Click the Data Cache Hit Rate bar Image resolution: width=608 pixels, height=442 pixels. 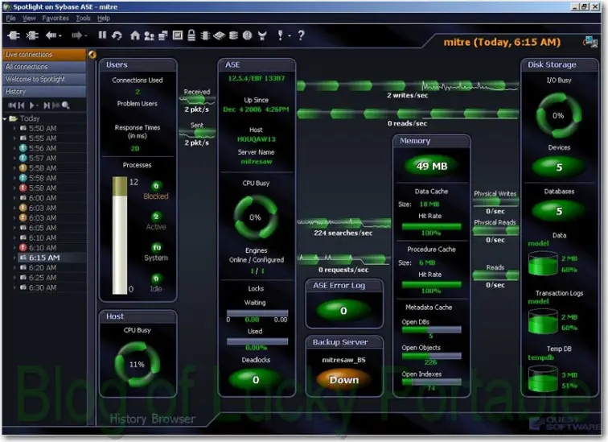coord(432,226)
